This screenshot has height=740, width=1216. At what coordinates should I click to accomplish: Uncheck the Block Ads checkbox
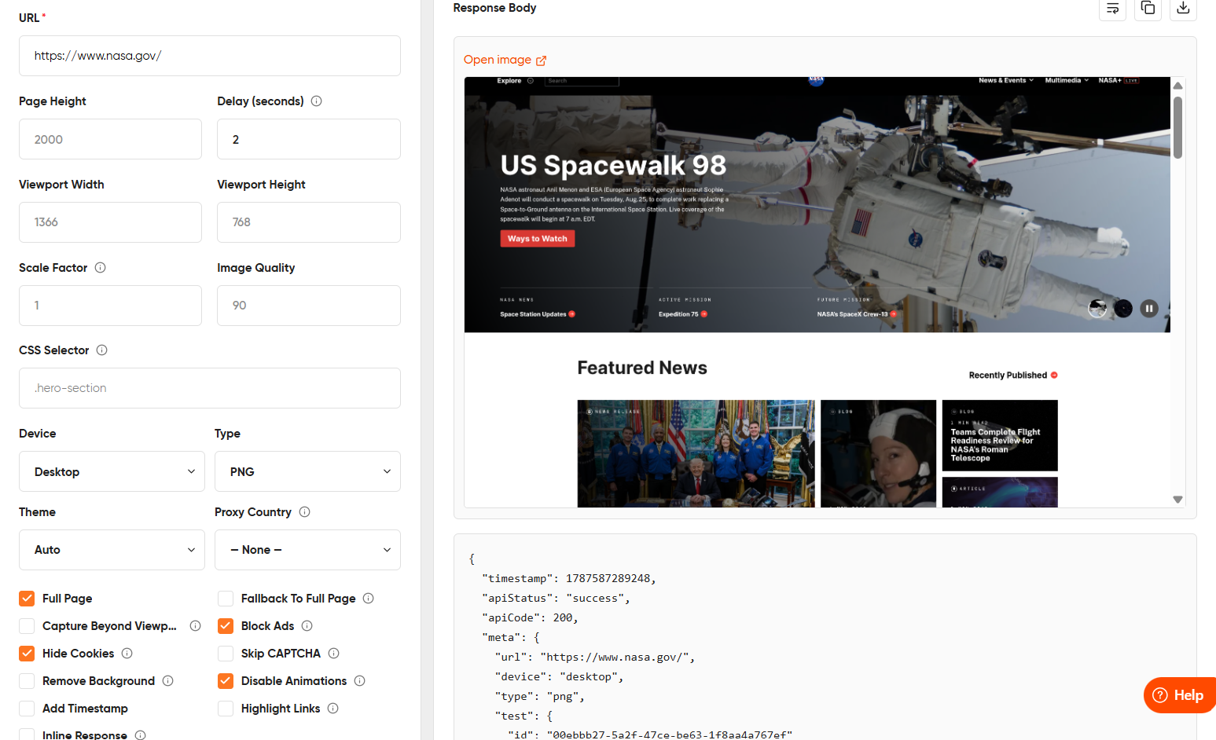coord(226,626)
